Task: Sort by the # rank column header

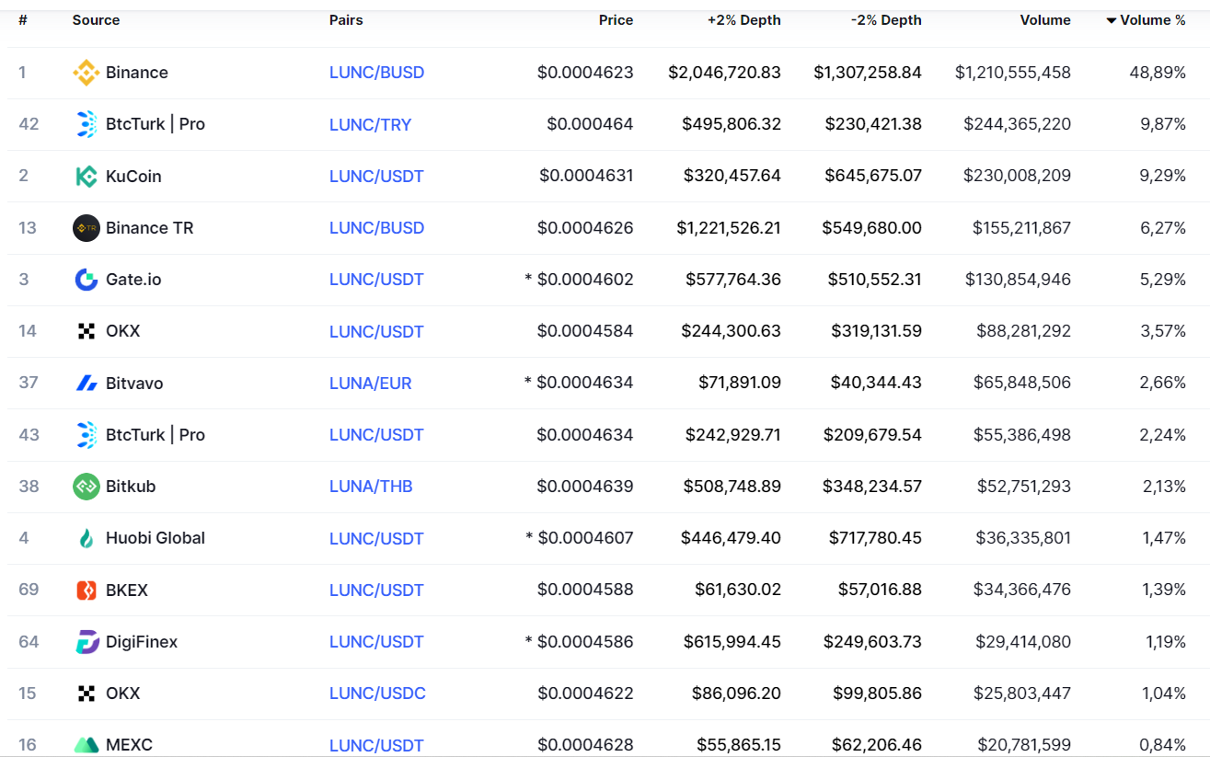Action: [23, 20]
